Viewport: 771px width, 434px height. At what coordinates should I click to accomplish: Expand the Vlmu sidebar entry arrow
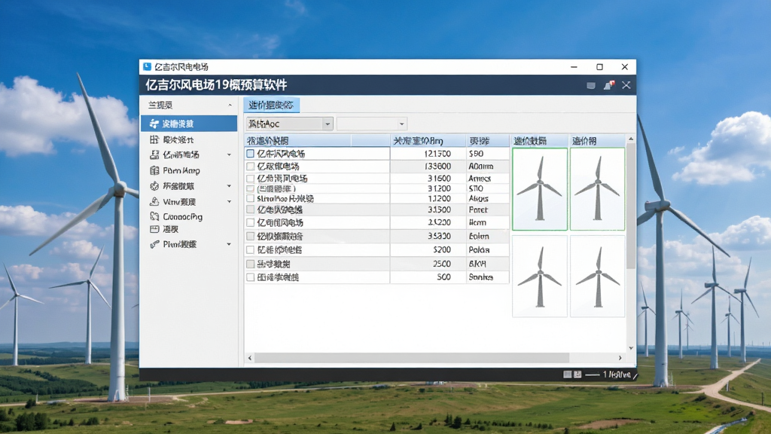(229, 202)
